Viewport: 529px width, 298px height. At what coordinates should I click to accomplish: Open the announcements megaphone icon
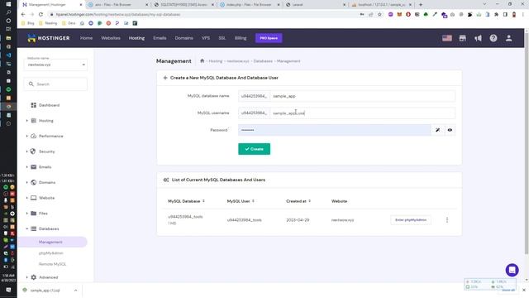[478, 38]
